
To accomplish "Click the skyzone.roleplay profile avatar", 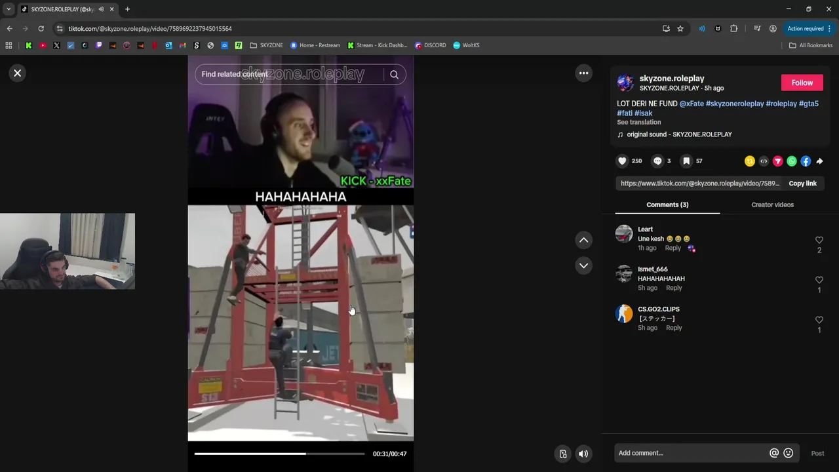I will (625, 83).
